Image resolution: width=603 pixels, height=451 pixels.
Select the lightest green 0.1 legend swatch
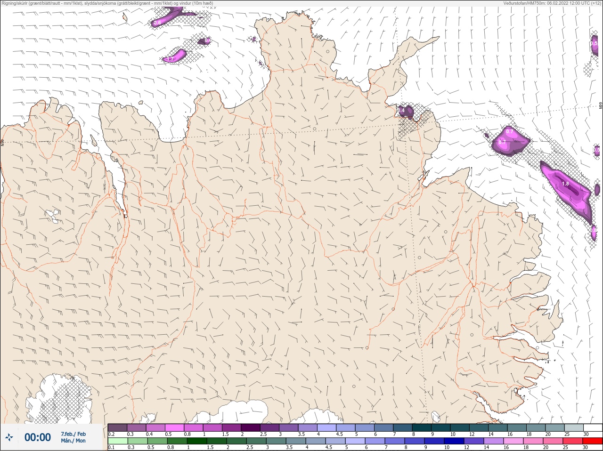118,441
